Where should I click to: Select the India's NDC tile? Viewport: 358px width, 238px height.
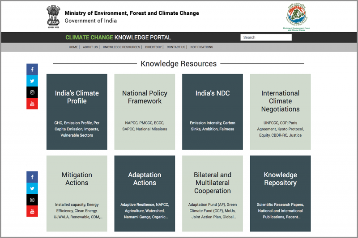212,112
